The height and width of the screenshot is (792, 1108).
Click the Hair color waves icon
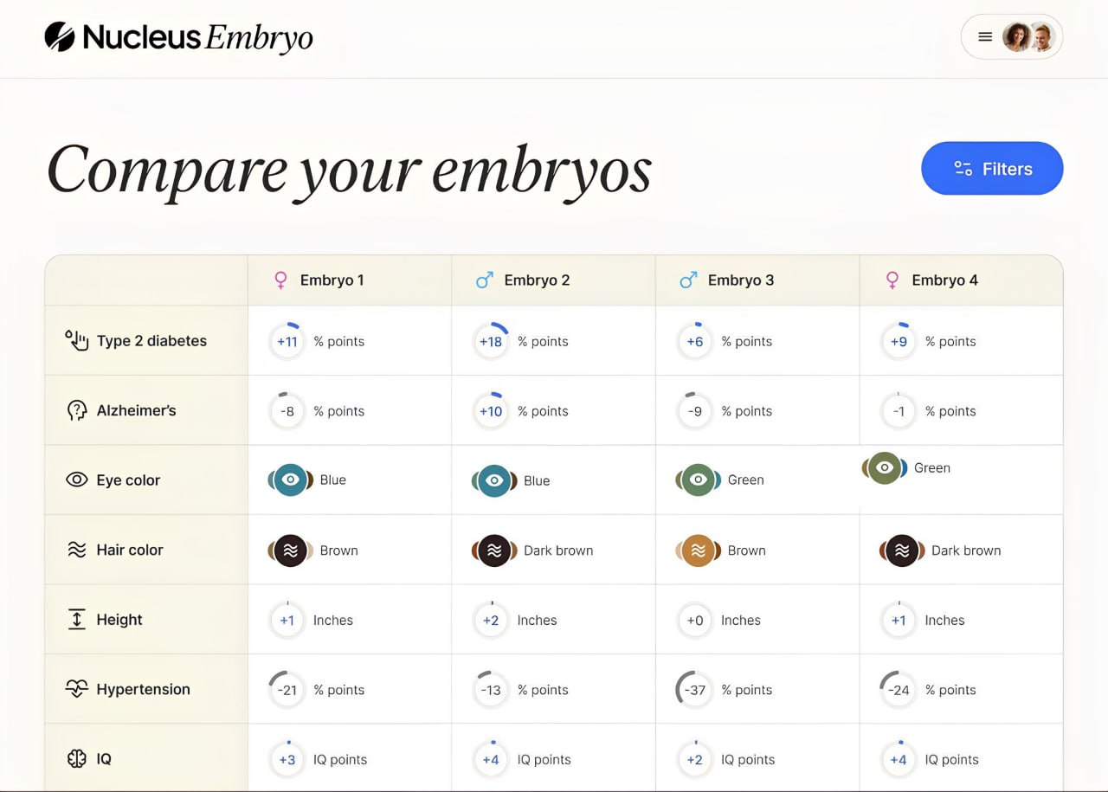coord(77,550)
